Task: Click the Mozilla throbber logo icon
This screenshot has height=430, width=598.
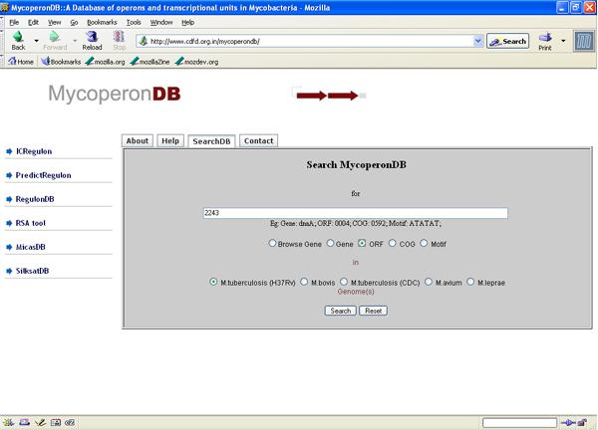Action: coord(583,41)
